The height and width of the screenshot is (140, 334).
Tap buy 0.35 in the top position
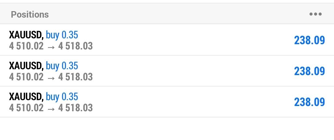(62, 35)
